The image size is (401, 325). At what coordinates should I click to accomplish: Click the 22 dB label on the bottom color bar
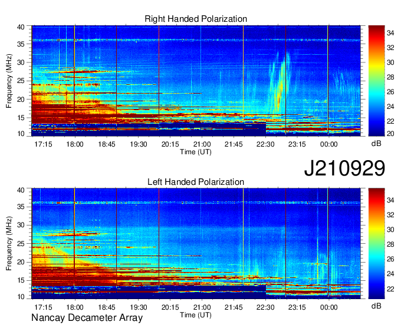point(390,289)
